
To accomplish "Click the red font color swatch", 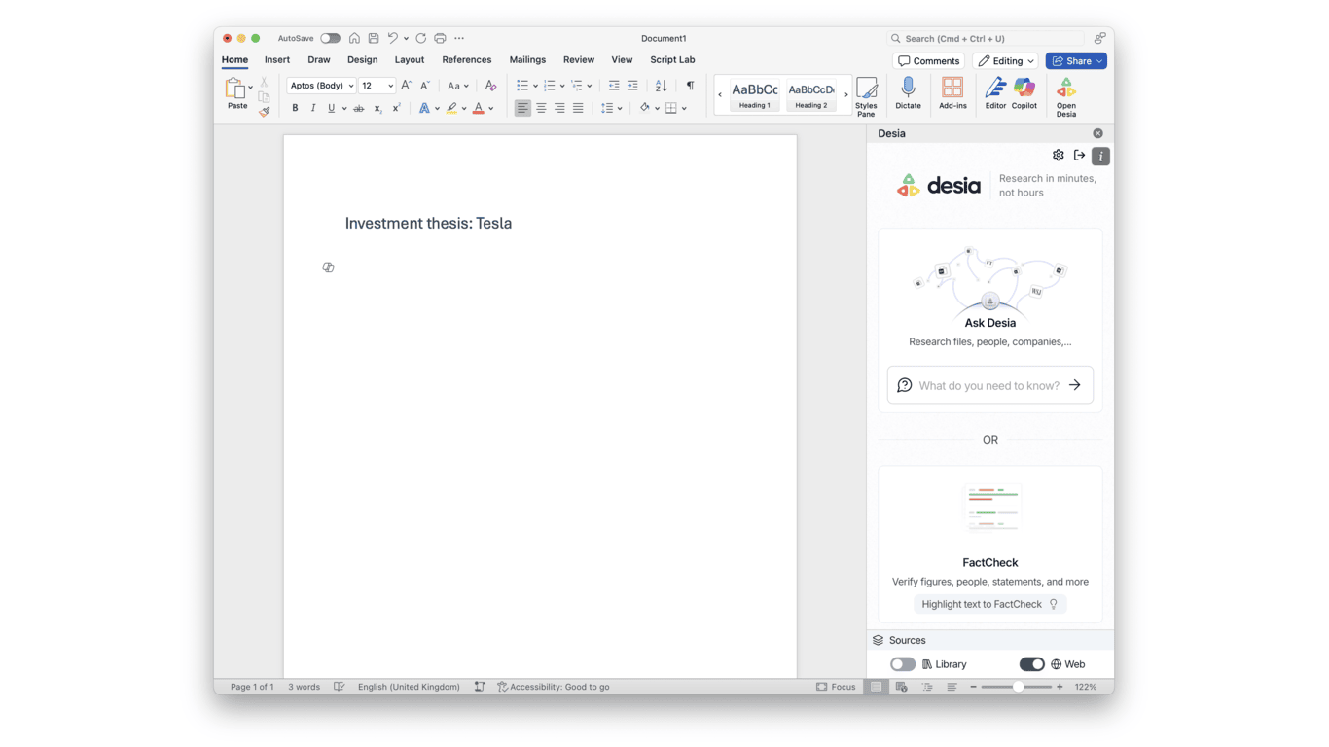I will tap(478, 108).
